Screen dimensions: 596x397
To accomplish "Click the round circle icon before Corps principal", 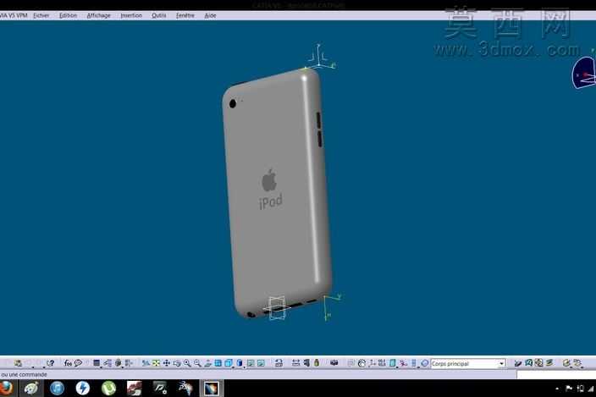I will 425,363.
